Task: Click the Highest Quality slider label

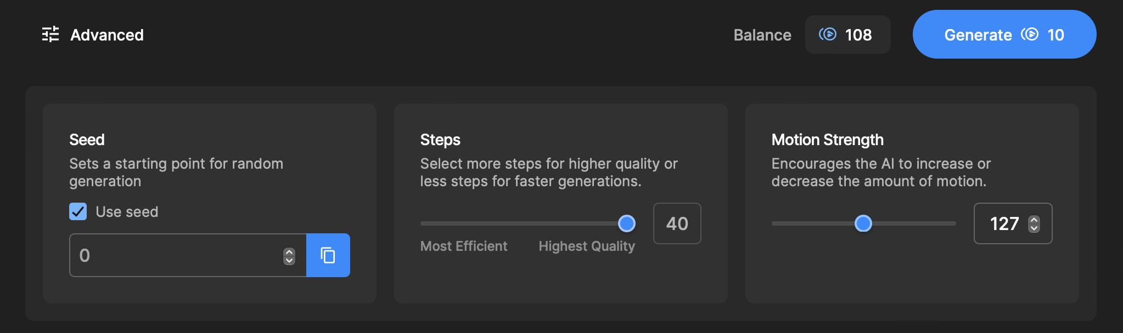Action: 587,246
